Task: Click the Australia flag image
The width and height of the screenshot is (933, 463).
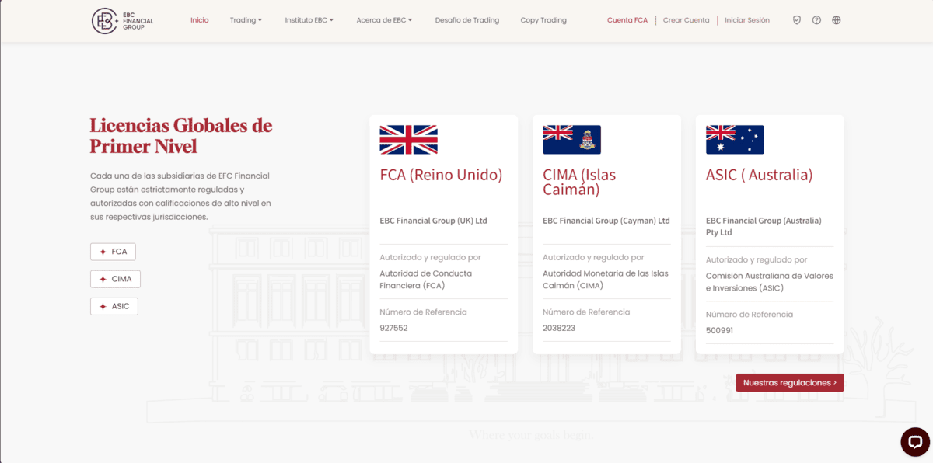Action: tap(735, 140)
